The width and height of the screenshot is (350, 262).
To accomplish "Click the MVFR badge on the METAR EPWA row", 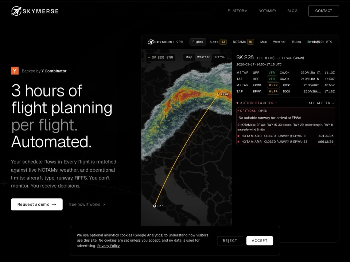I will pyautogui.click(x=273, y=85).
